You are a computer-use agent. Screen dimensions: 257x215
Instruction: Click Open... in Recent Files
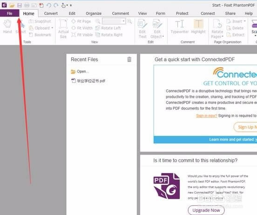[x=80, y=72]
